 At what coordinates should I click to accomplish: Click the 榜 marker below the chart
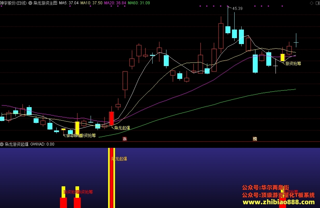coord(255,139)
